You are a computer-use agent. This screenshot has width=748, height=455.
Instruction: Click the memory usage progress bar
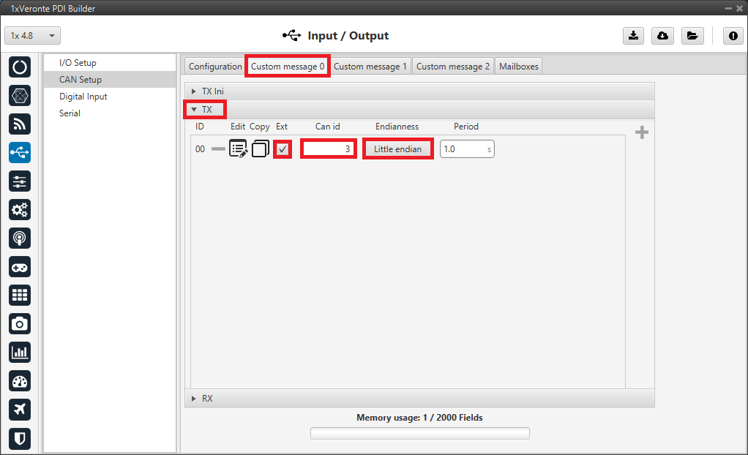(x=419, y=433)
